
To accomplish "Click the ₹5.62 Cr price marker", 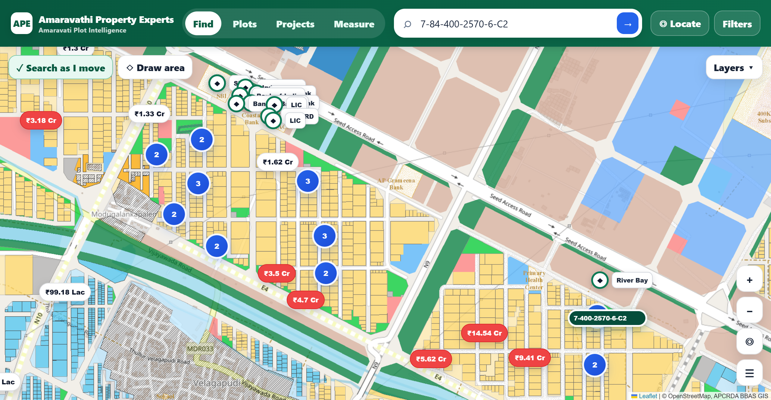I will 431,359.
